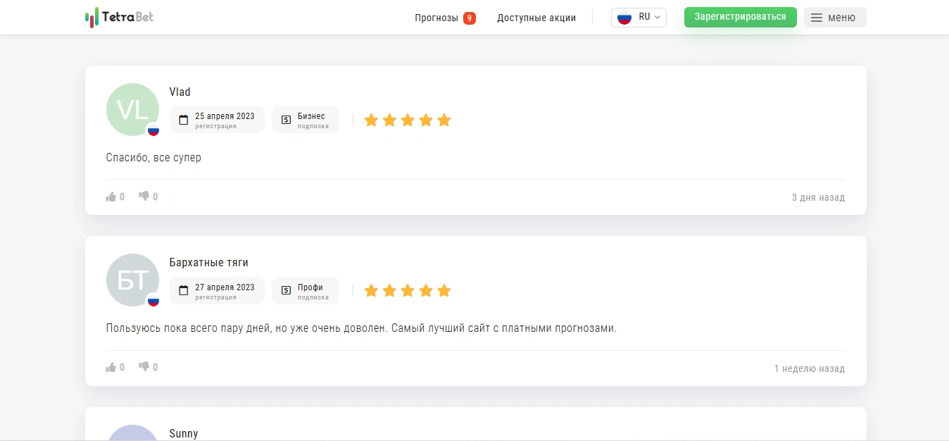This screenshot has width=949, height=441.
Task: Open the RU language dropdown
Action: [x=639, y=18]
